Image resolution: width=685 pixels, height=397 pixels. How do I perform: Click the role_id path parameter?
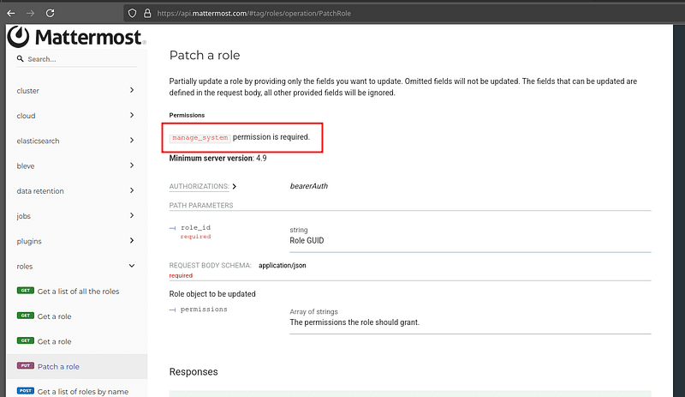[196, 227]
